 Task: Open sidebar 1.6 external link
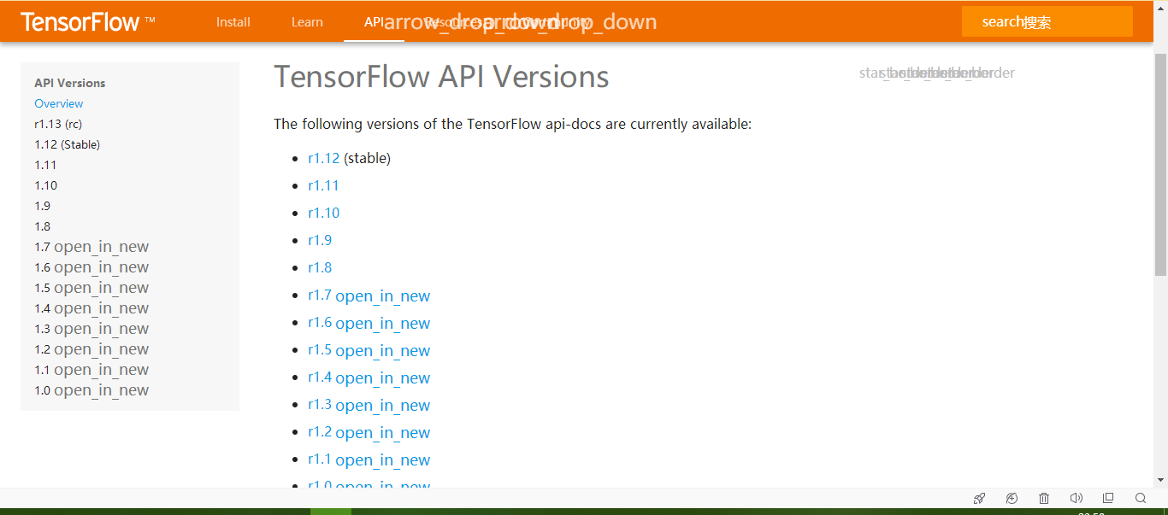[91, 267]
